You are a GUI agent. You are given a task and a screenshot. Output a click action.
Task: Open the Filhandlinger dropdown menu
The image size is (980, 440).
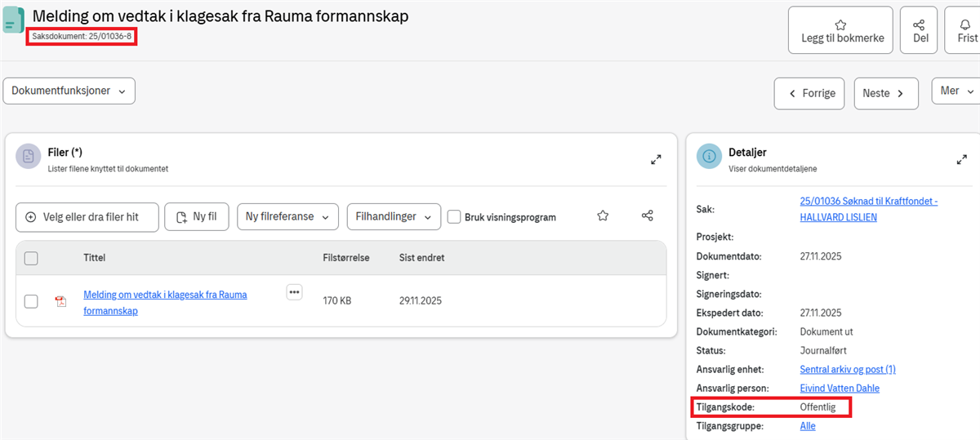394,217
